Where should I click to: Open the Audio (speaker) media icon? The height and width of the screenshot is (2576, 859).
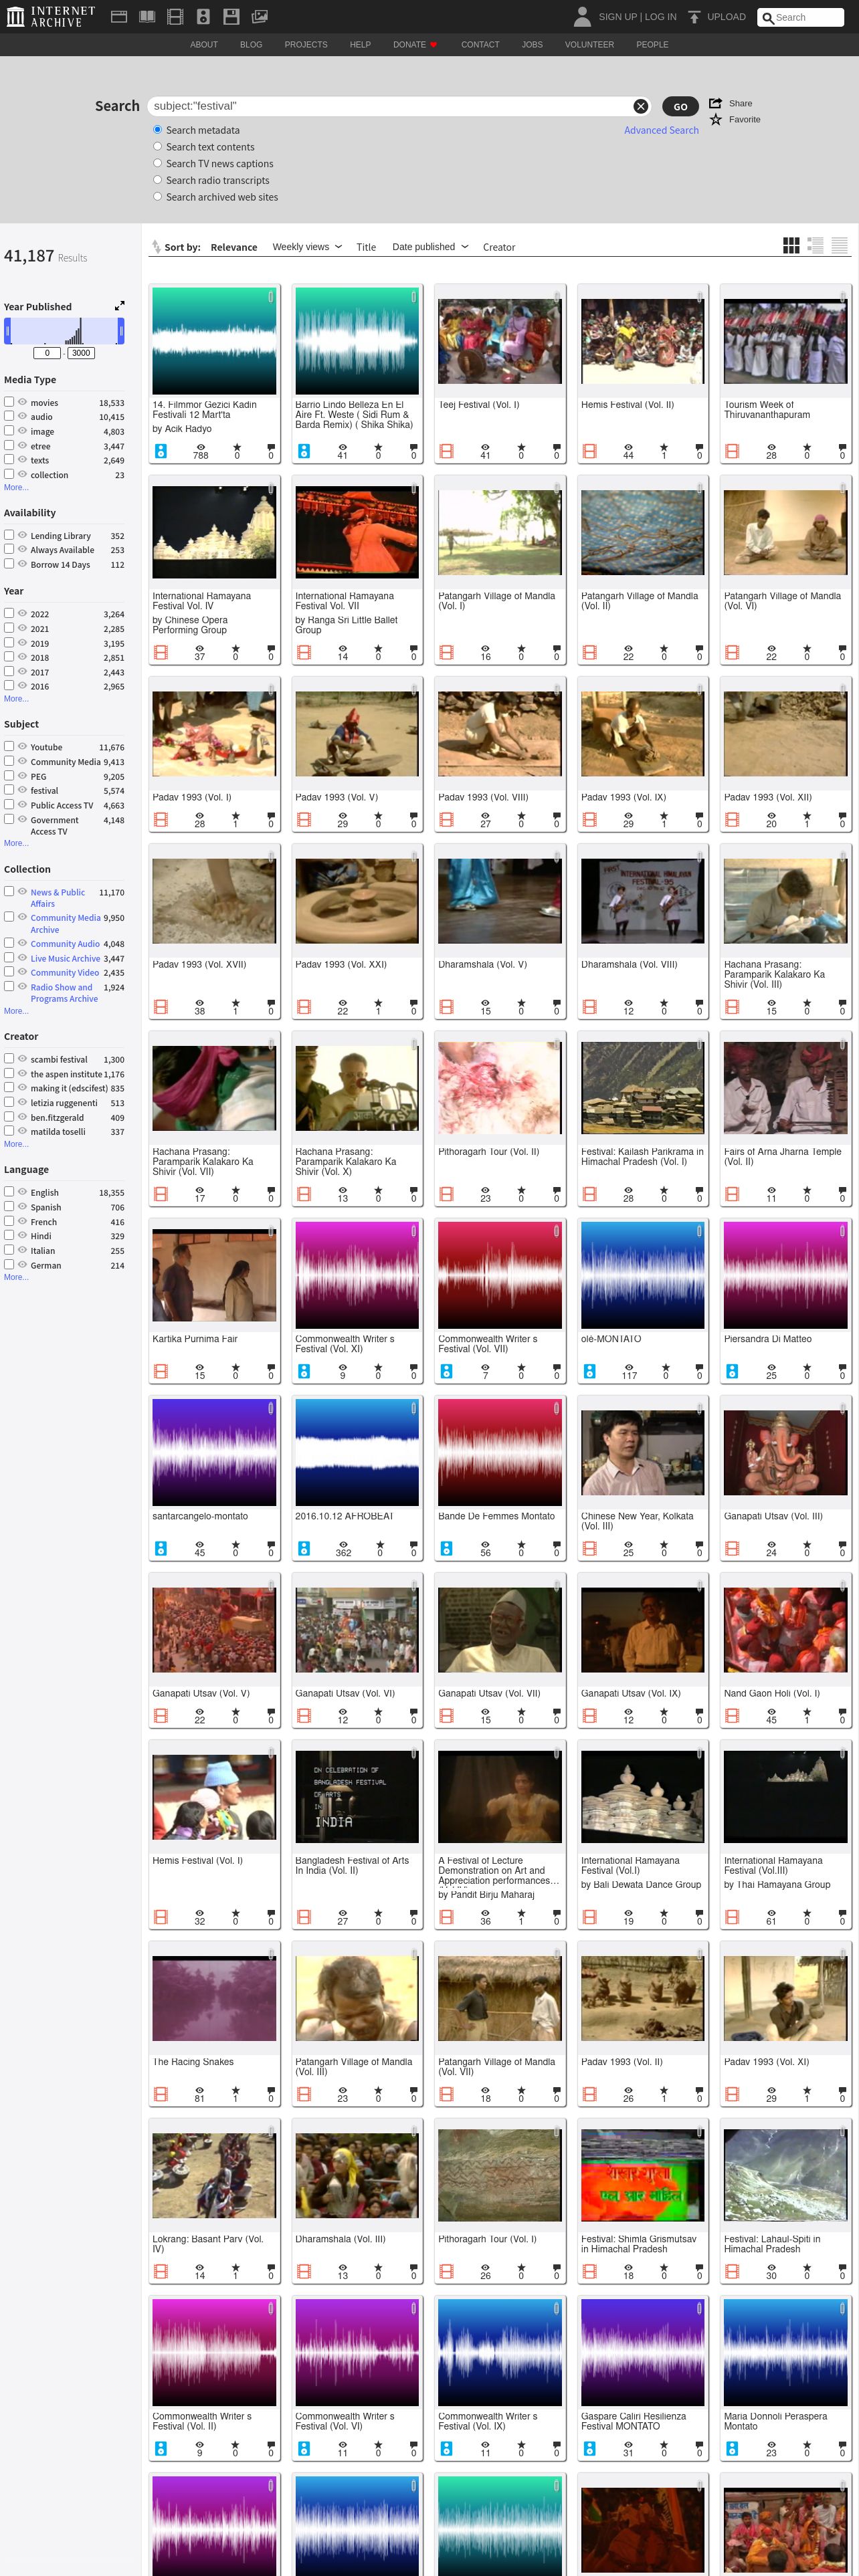(203, 16)
